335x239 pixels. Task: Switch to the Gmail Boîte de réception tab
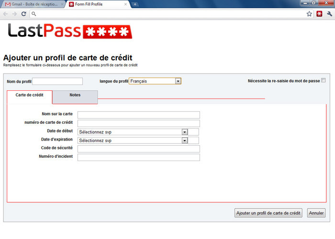click(33, 4)
